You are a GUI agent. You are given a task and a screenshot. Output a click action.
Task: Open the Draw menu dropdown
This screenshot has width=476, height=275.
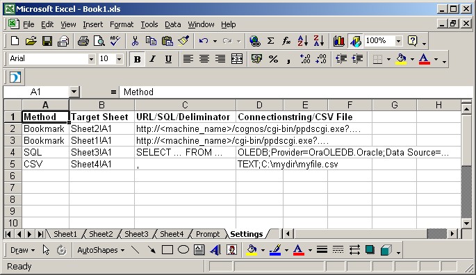pyautogui.click(x=22, y=250)
